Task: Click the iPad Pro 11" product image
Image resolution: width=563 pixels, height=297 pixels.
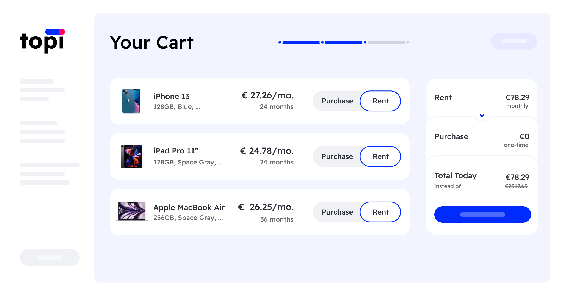Action: point(131,156)
